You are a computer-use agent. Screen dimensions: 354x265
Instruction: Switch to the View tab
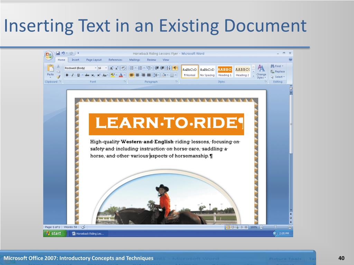tap(166, 60)
